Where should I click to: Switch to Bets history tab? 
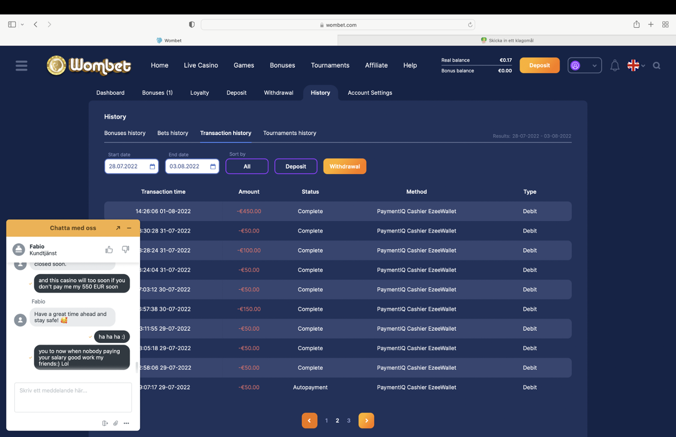click(x=173, y=133)
